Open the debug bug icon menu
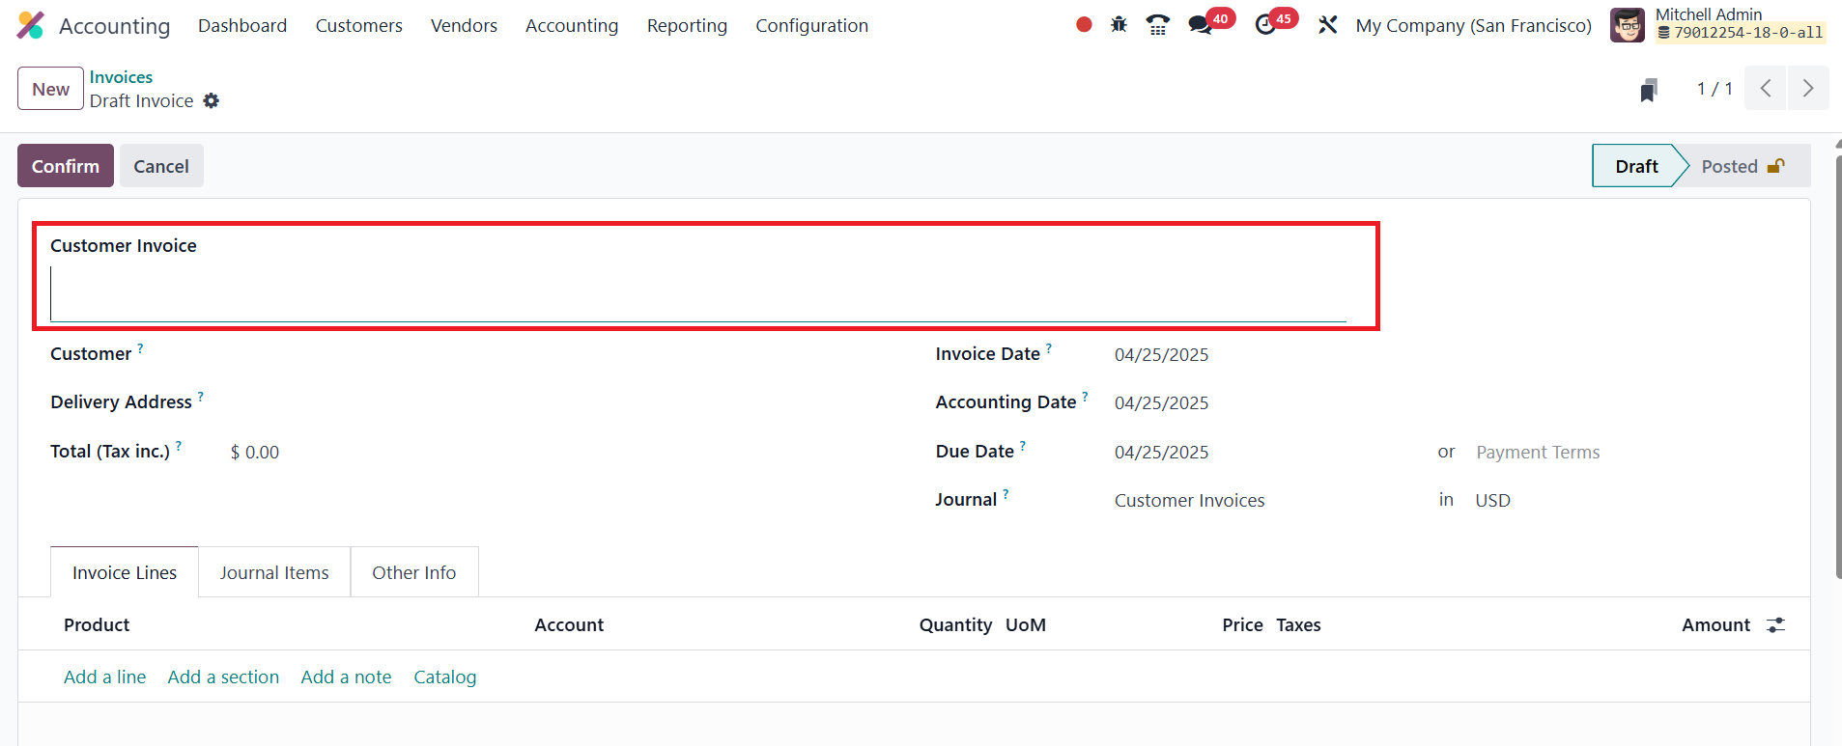Viewport: 1842px width, 746px height. [1119, 25]
